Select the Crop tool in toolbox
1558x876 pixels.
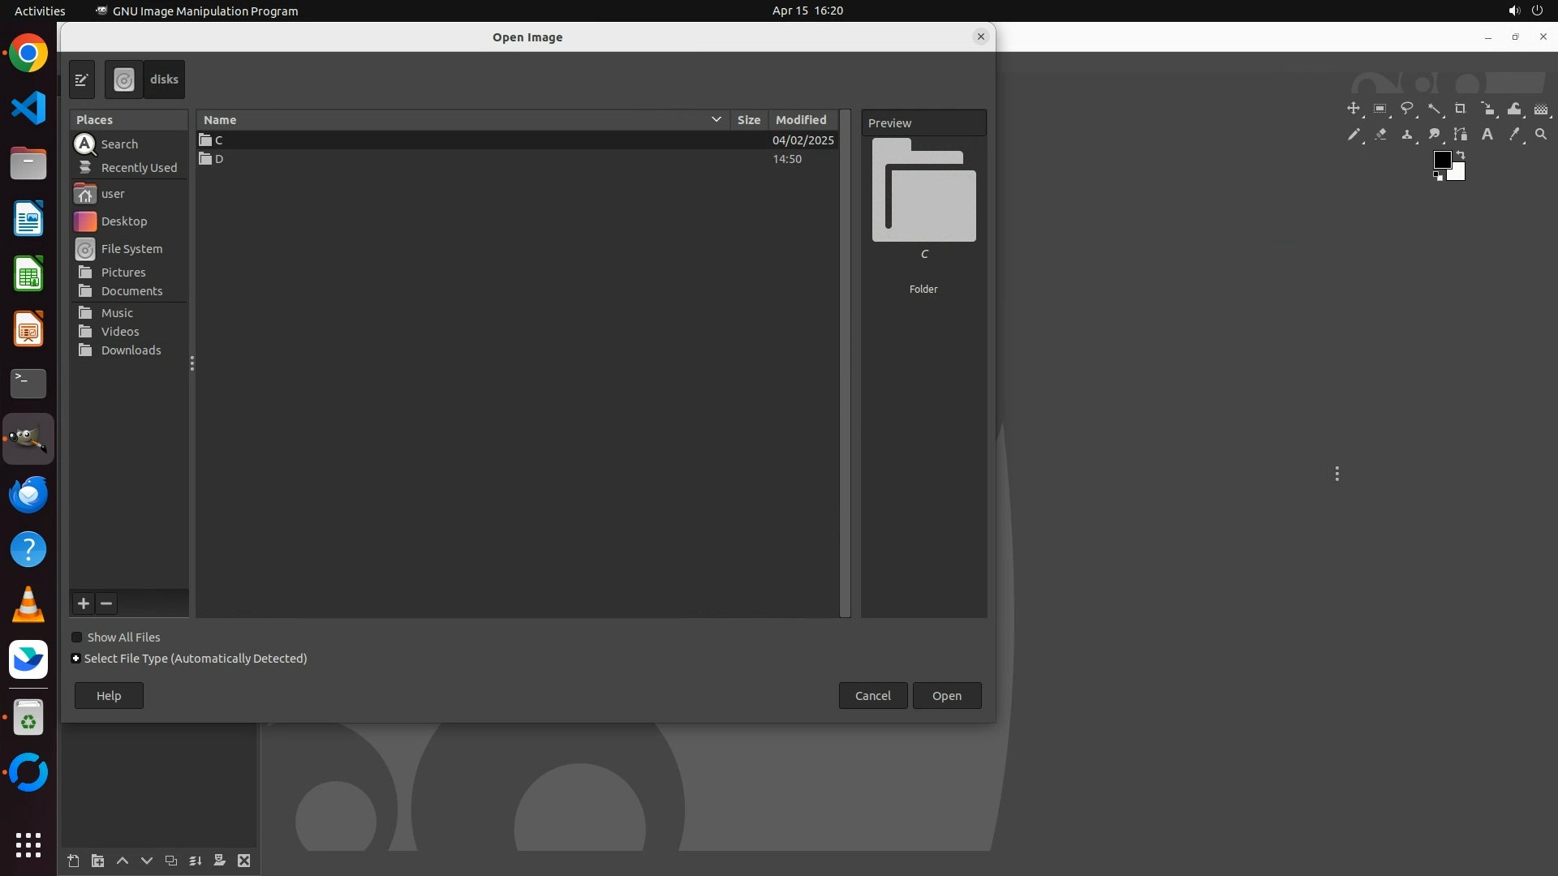pos(1460,109)
